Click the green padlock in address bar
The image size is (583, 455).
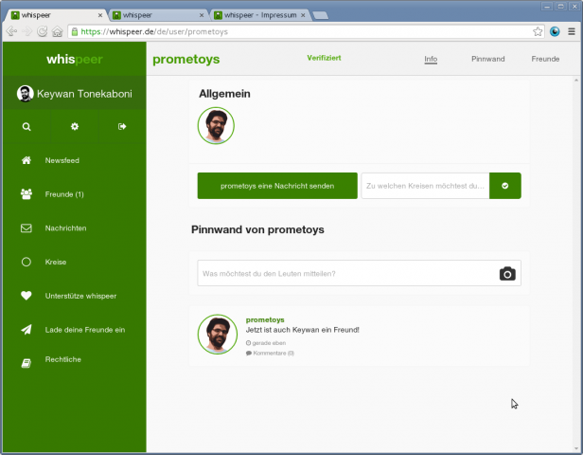tap(75, 31)
